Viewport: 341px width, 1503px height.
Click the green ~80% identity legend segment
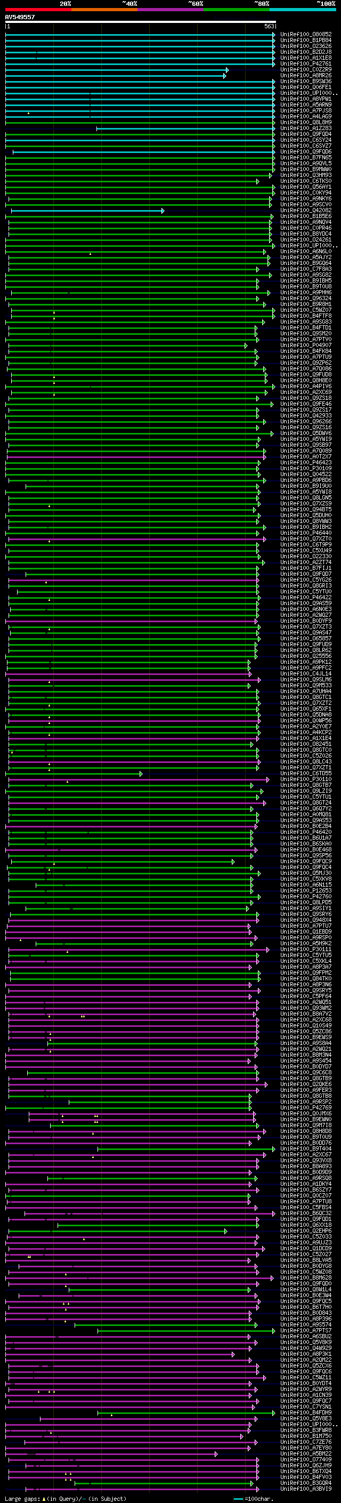tap(237, 10)
